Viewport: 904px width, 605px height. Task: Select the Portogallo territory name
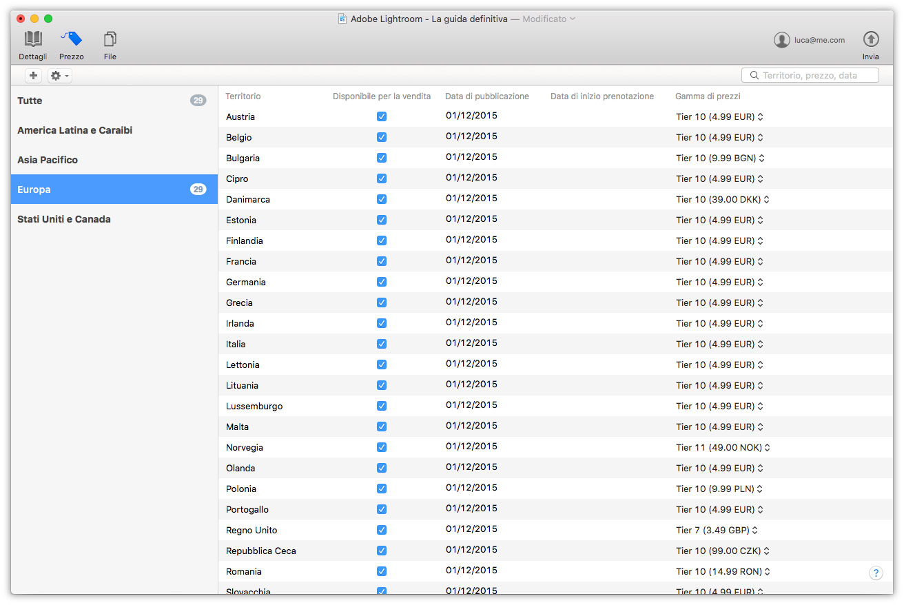point(247,509)
